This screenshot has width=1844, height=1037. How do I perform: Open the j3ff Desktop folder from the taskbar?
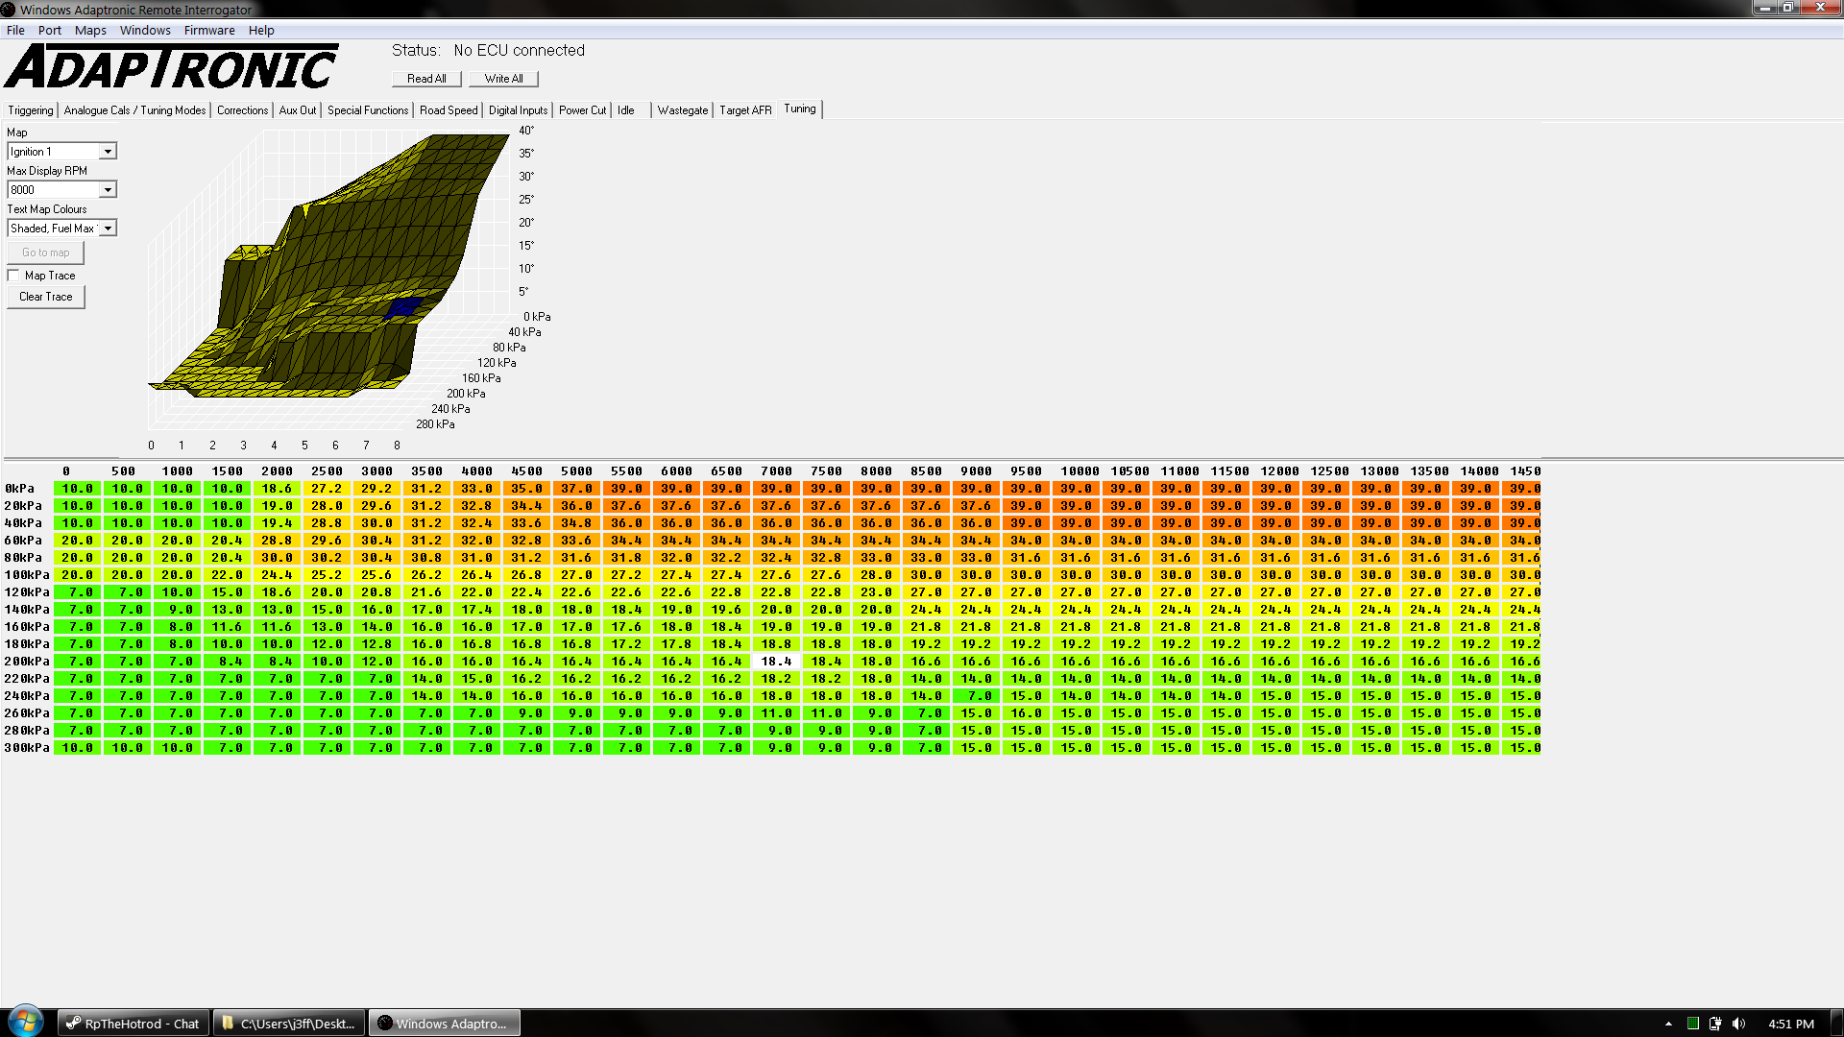point(288,1023)
